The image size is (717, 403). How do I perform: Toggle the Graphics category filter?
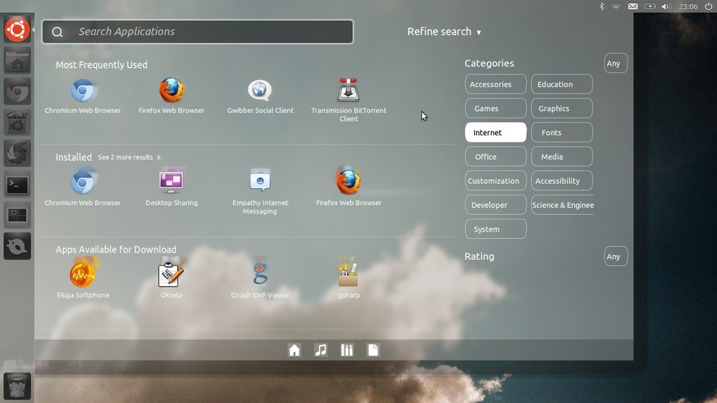(562, 109)
